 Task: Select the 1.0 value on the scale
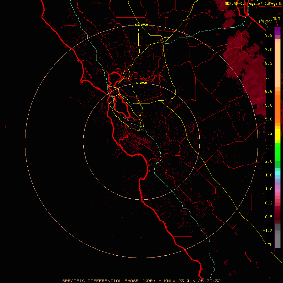[x=269, y=189]
